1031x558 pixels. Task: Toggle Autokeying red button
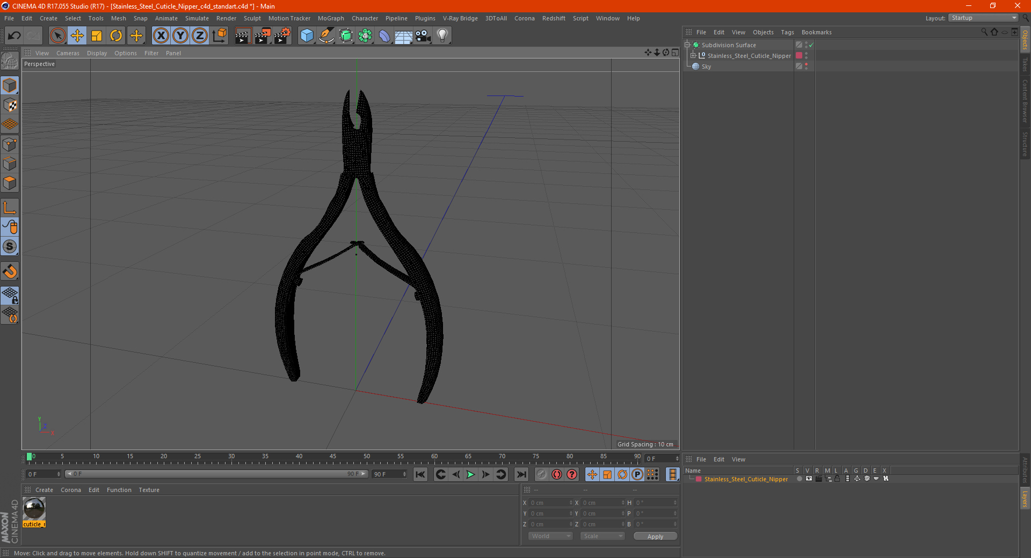pos(557,474)
